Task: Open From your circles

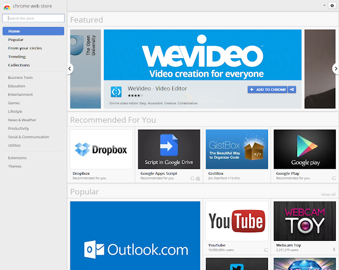Action: [x=25, y=48]
